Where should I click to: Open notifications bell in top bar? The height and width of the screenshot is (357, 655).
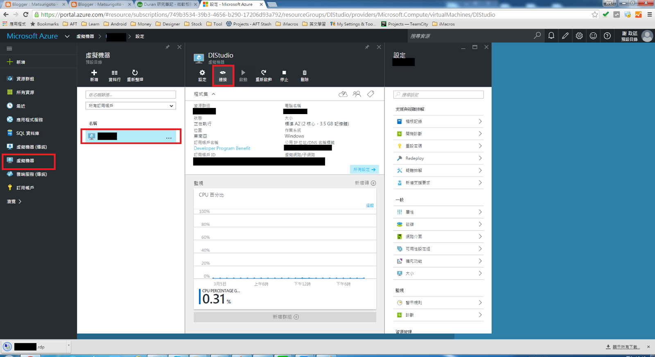pyautogui.click(x=551, y=36)
